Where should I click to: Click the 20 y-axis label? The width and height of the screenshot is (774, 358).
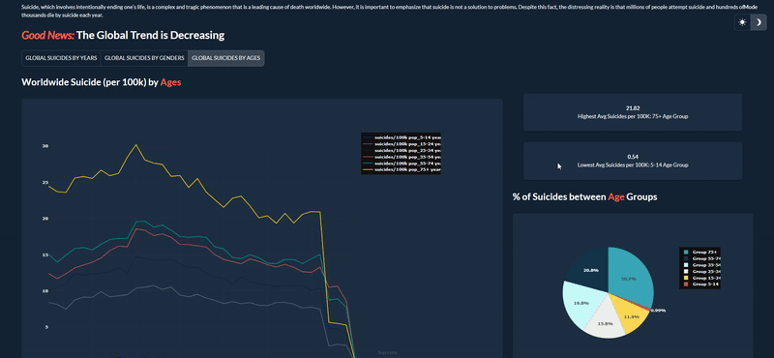(45, 219)
